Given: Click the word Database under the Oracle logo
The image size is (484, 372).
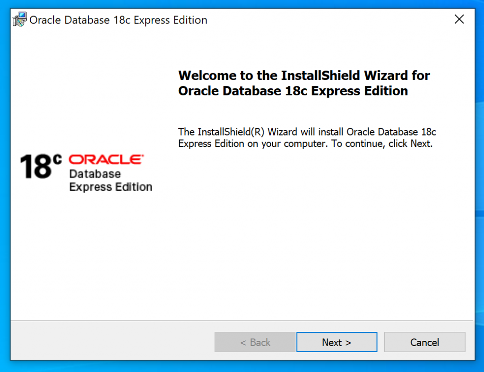Looking at the screenshot, I should pyautogui.click(x=95, y=174).
